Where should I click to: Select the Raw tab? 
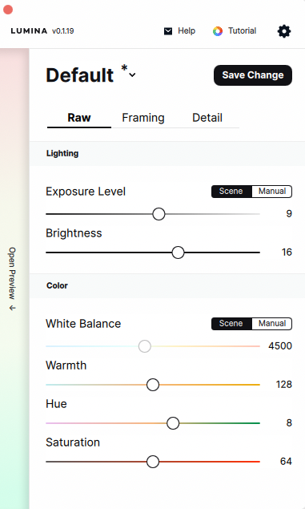79,118
